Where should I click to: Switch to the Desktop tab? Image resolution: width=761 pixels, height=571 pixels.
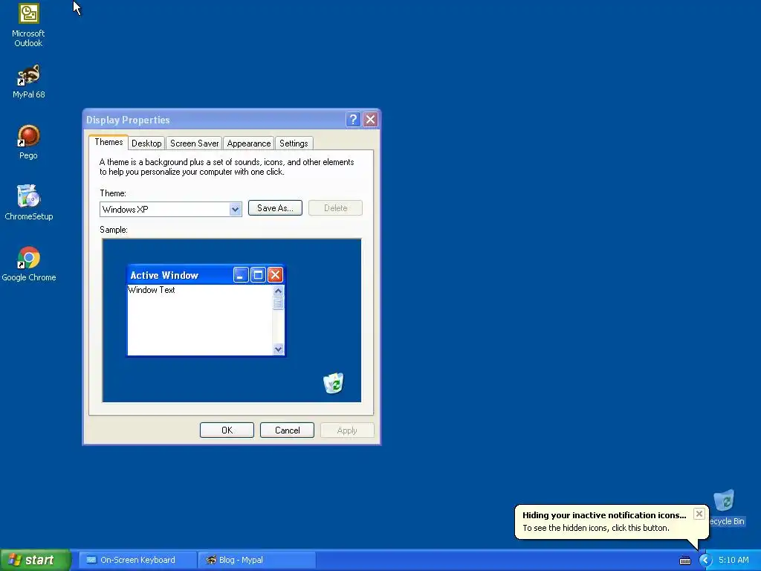pos(146,143)
